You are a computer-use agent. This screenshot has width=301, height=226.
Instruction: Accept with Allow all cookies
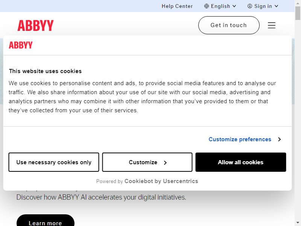[x=241, y=162]
